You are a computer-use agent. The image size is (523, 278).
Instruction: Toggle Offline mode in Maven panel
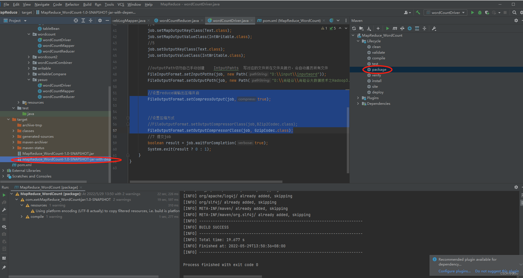point(409,28)
